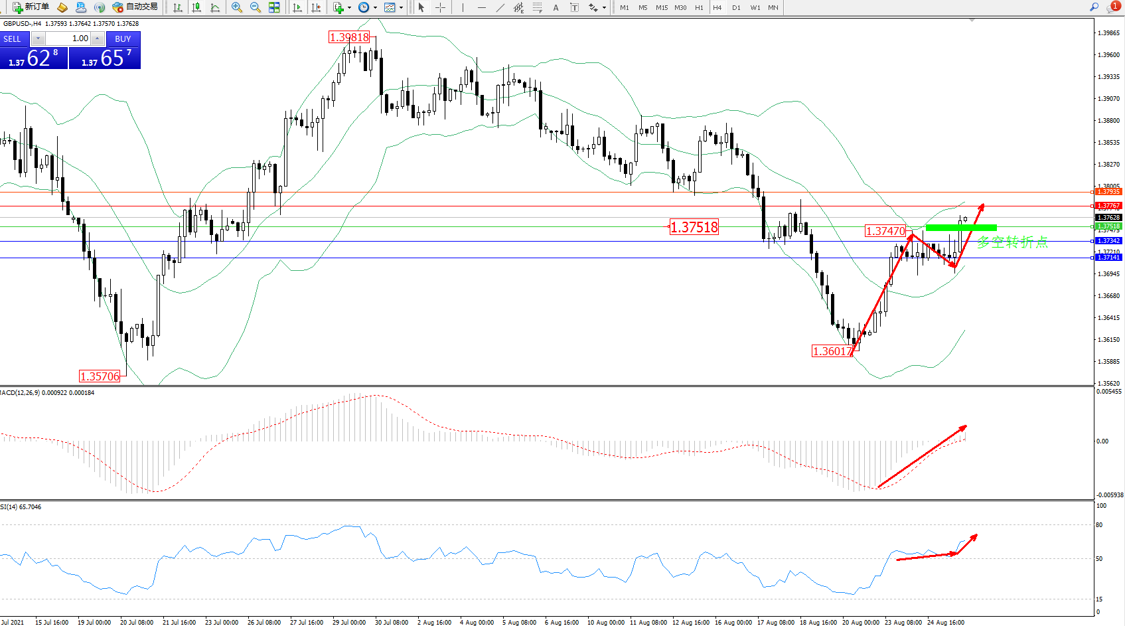
Task: Select the trendline drawing tool
Action: pyautogui.click(x=500, y=7)
